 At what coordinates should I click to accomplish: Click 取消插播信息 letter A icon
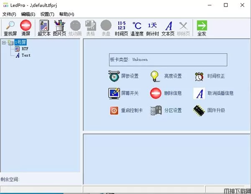point(199,93)
